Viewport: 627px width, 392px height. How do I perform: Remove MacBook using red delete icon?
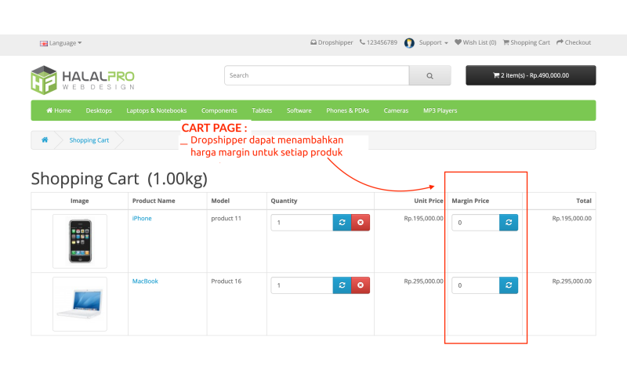tap(361, 285)
